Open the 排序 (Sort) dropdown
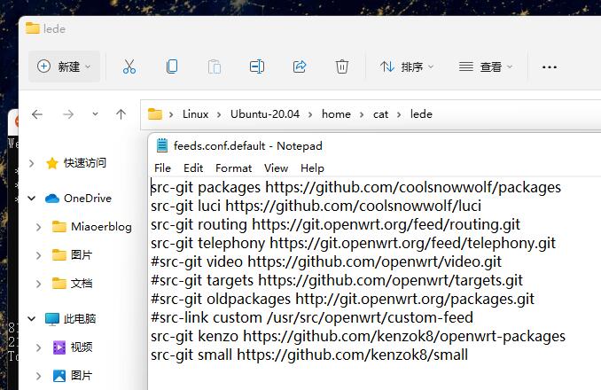This screenshot has height=390, width=601. point(407,67)
